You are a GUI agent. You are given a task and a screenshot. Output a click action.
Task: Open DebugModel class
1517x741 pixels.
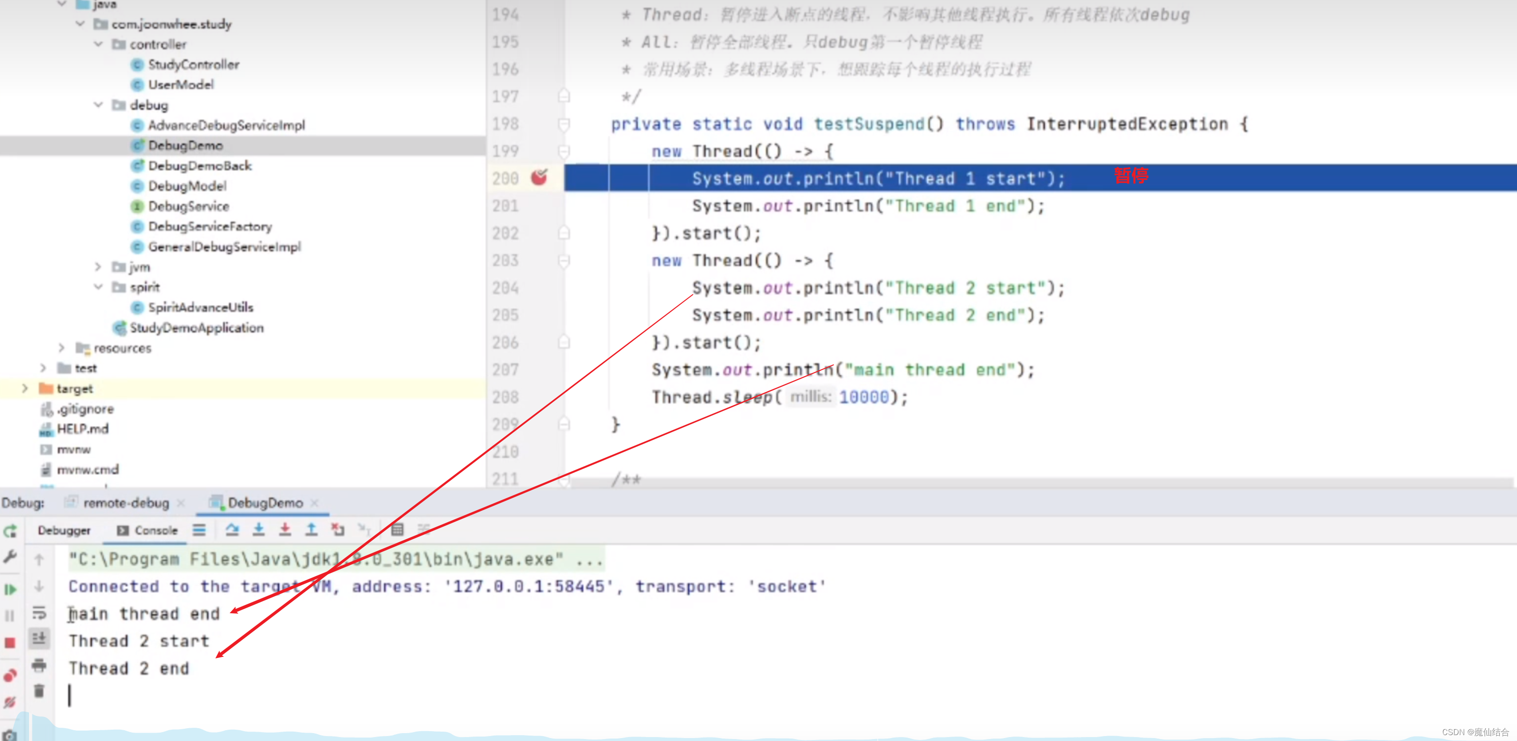pyautogui.click(x=187, y=186)
